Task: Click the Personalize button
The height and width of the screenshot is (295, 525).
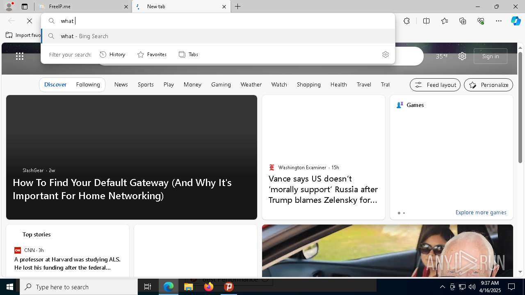Action: (488, 85)
